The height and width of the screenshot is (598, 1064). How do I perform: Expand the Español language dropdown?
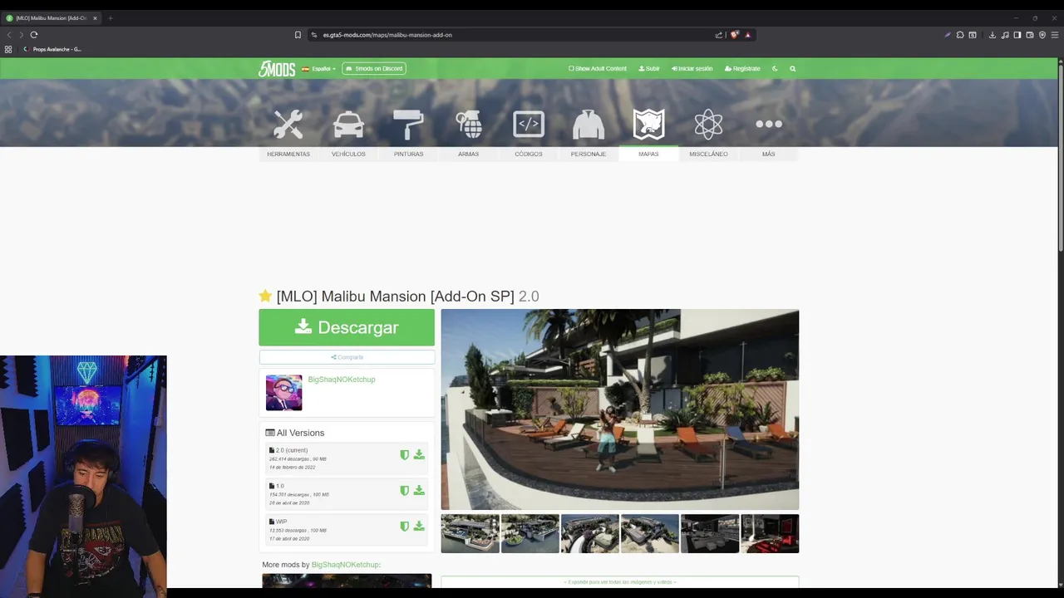(x=318, y=69)
